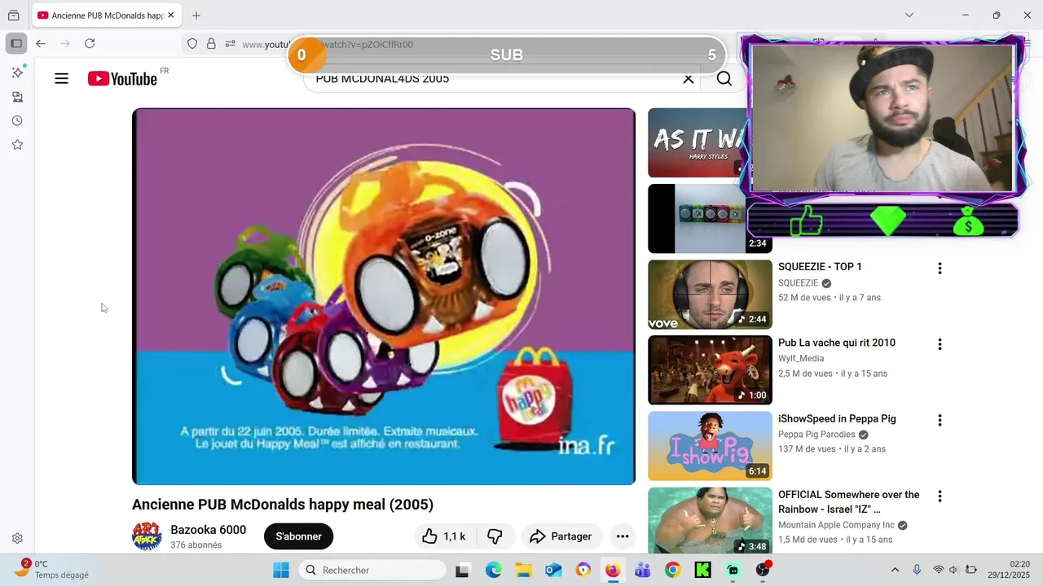This screenshot has height=586, width=1043.
Task: Toggle the Firefox sidebar button
Action: click(15, 43)
